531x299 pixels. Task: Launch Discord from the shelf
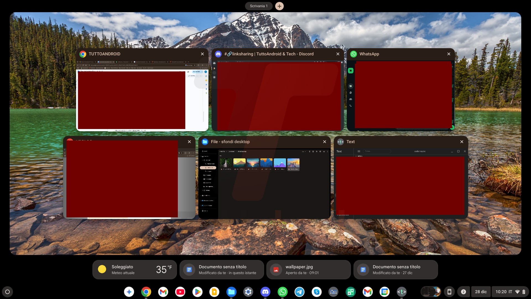[x=265, y=292]
